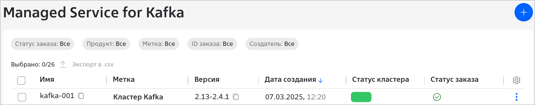
Task: Expand the ID заказа filter
Action: pyautogui.click(x=212, y=44)
